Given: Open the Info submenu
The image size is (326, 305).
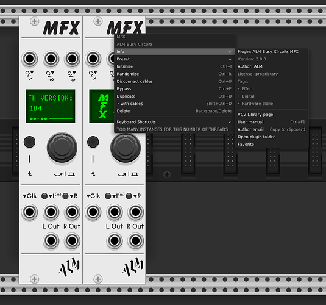Looking at the screenshot, I should (174, 52).
